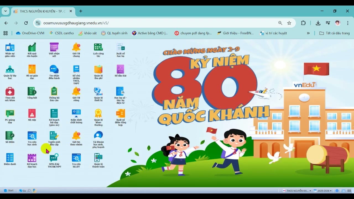The width and height of the screenshot is (354, 199).
Task: Open Tuyển sinh đầu cấp icon
Action: click(54, 138)
